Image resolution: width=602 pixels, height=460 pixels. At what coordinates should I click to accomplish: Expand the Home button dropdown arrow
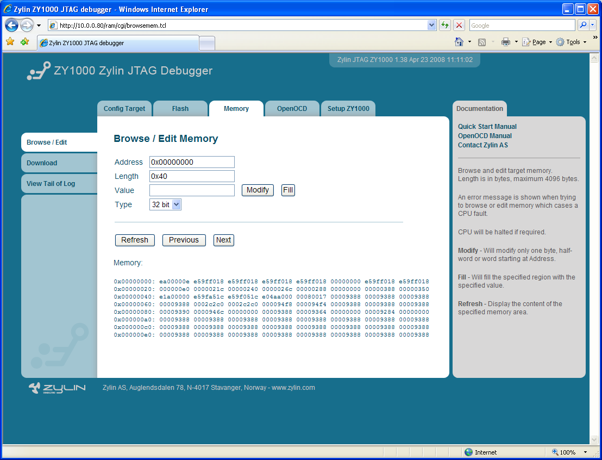[x=469, y=42]
